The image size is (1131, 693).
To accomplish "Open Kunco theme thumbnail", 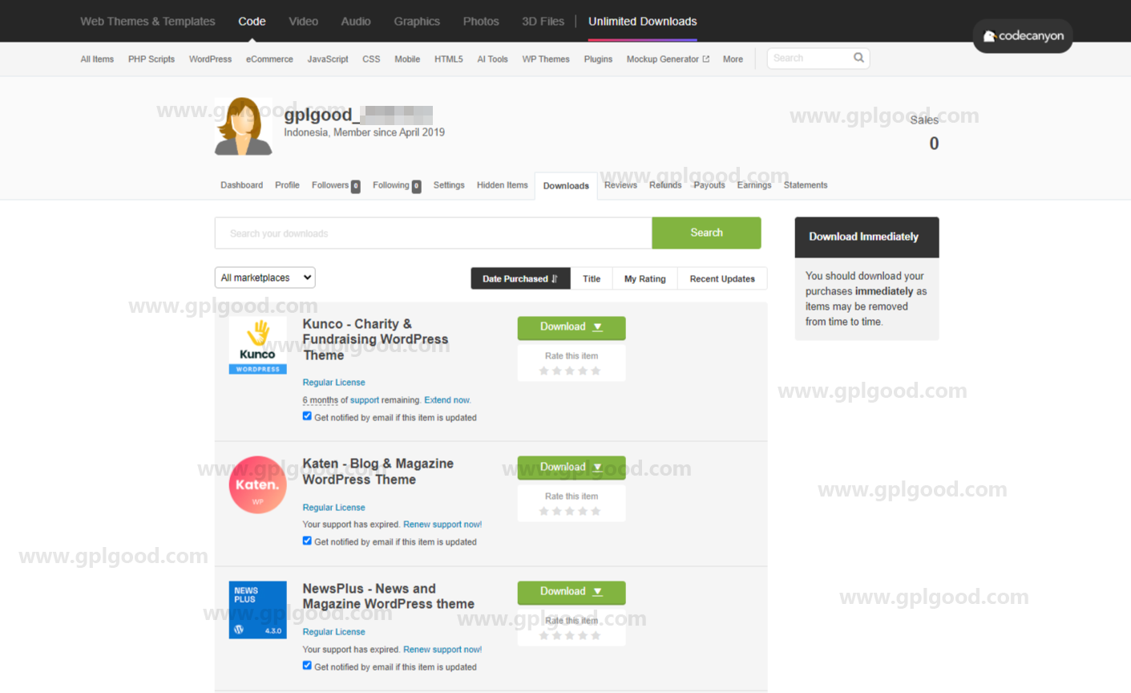I will (257, 345).
